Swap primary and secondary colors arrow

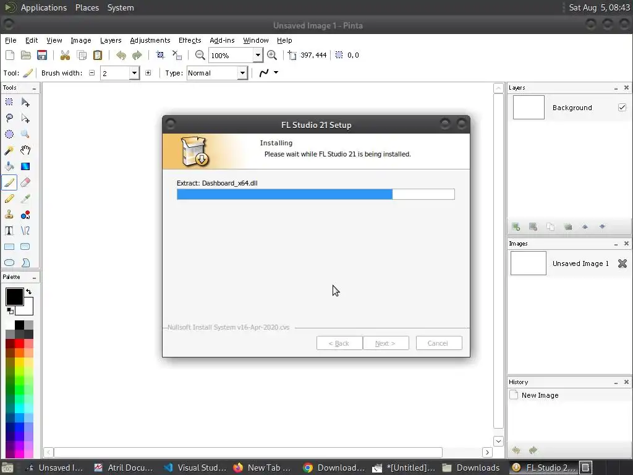(28, 291)
